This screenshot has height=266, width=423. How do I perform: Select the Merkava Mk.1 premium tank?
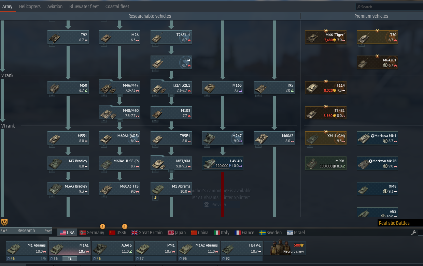[x=377, y=138]
